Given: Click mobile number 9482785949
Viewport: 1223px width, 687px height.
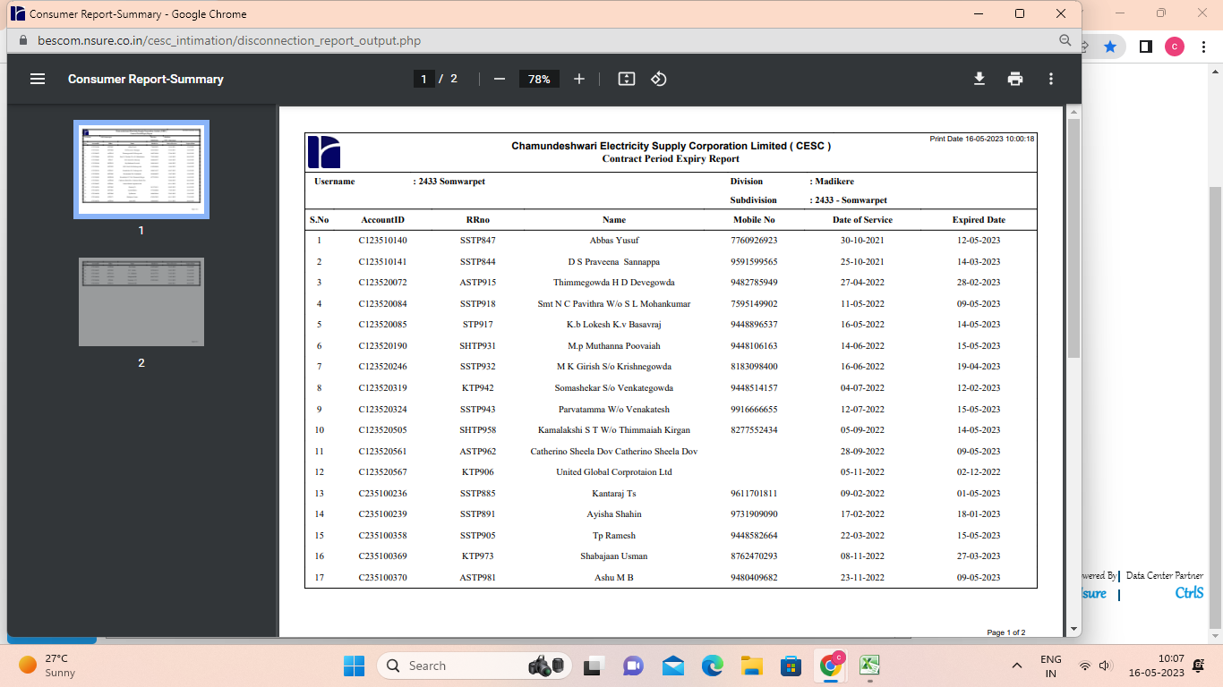Looking at the screenshot, I should click(754, 283).
